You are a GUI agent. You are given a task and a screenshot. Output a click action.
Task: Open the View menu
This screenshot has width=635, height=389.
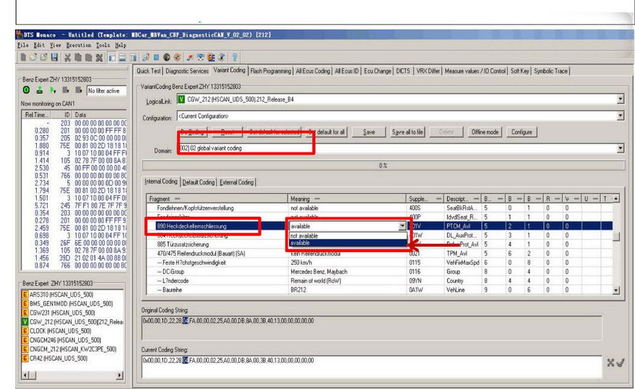pyautogui.click(x=55, y=45)
